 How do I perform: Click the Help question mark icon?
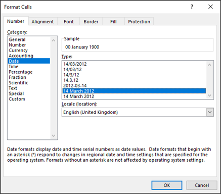click(192, 7)
